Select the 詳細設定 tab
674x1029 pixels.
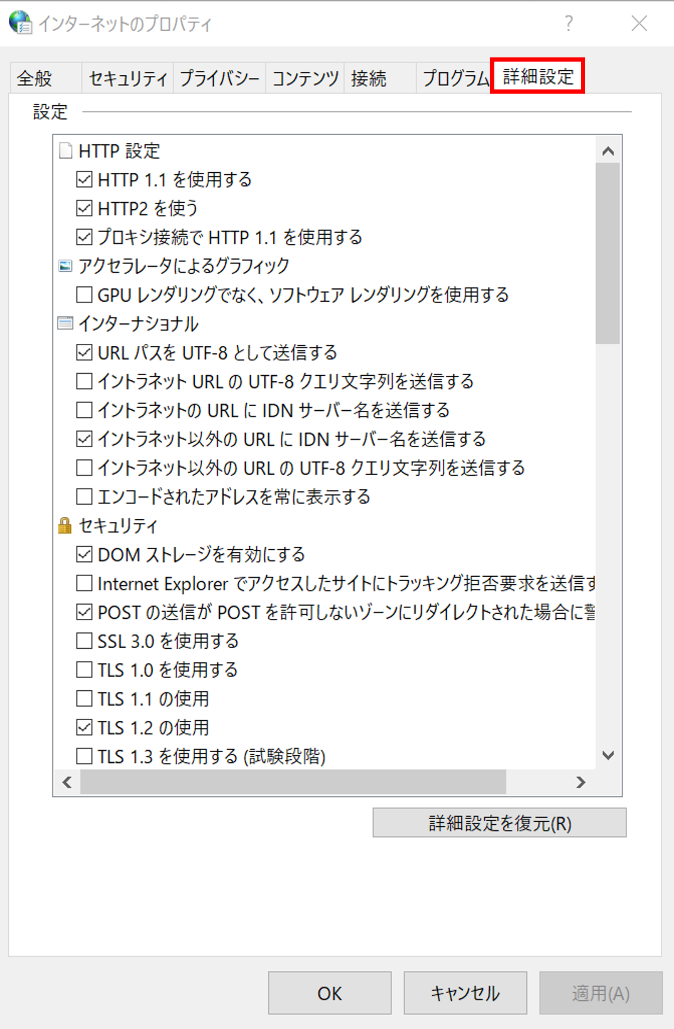pos(538,76)
